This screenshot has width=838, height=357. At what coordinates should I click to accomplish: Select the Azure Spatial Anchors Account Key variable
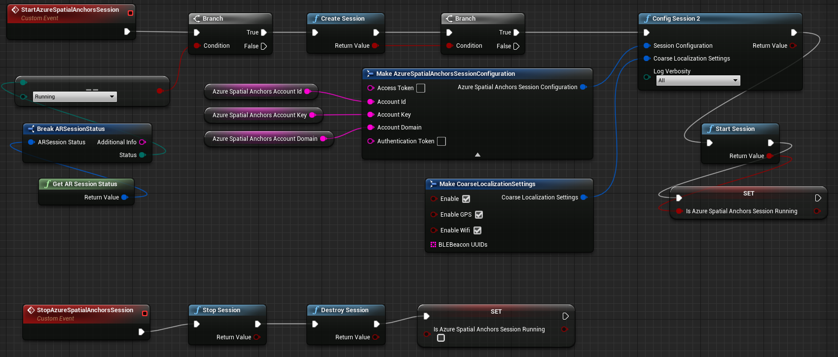(264, 115)
